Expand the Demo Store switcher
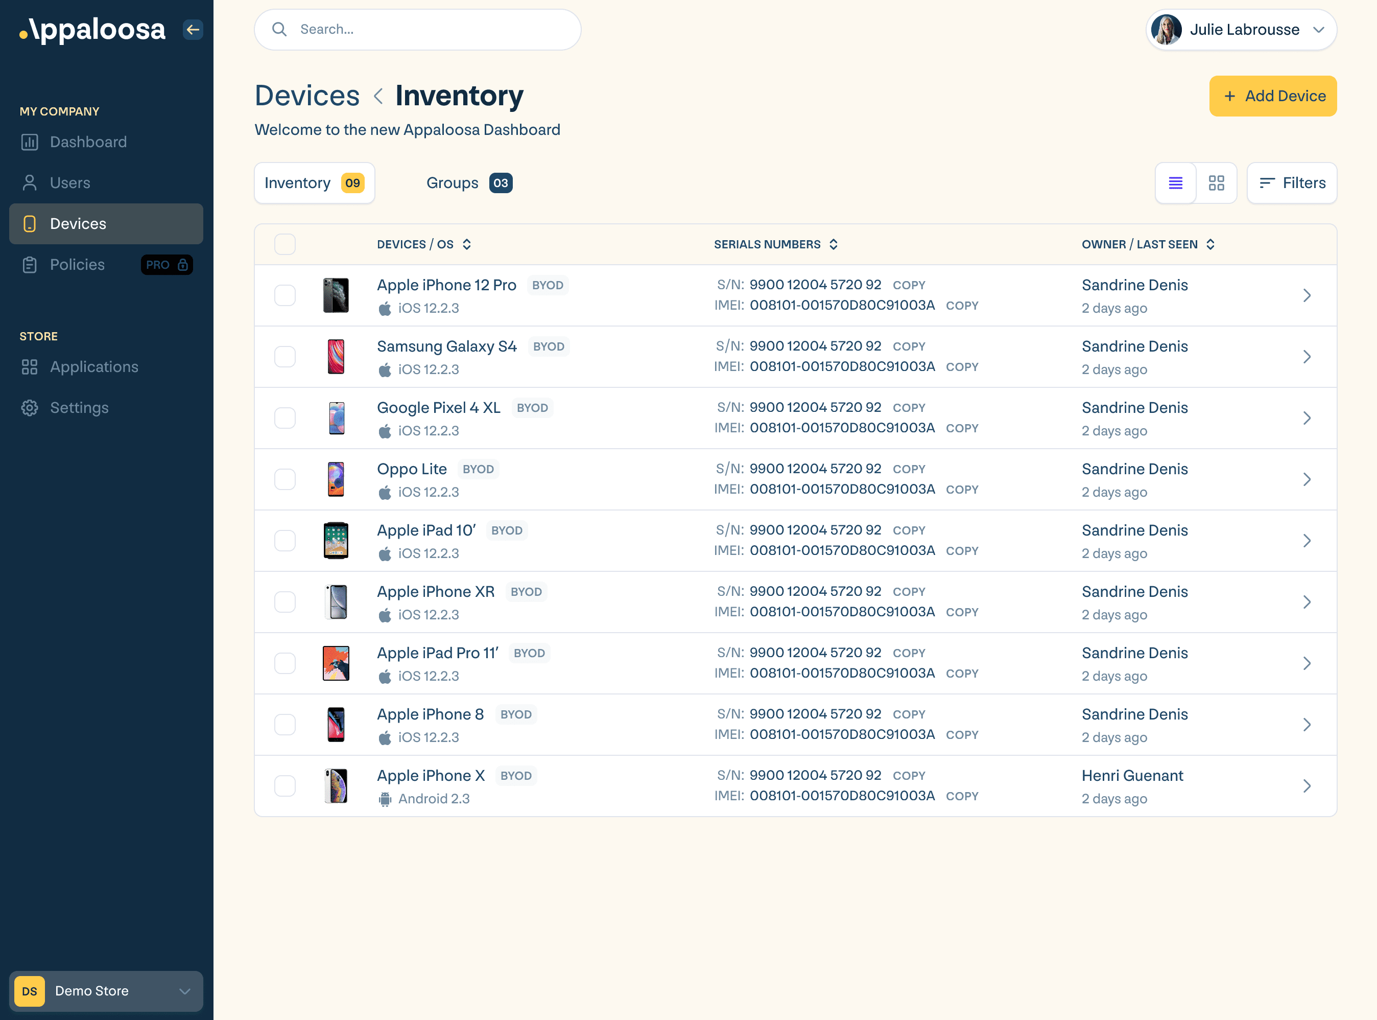 pos(106,991)
